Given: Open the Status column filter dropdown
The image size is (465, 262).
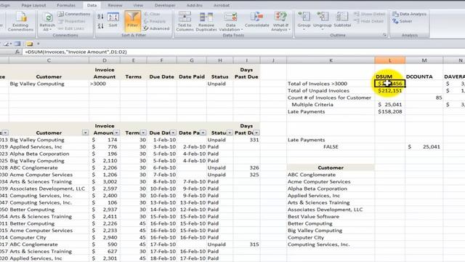Looking at the screenshot, I should coord(230,132).
